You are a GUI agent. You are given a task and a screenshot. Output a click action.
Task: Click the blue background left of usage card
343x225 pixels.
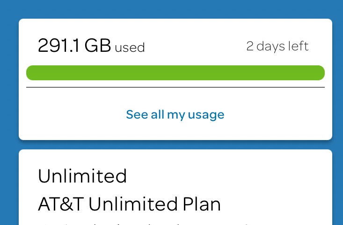pos(9,79)
